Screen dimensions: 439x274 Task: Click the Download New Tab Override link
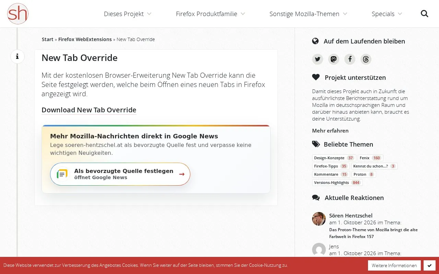click(89, 110)
